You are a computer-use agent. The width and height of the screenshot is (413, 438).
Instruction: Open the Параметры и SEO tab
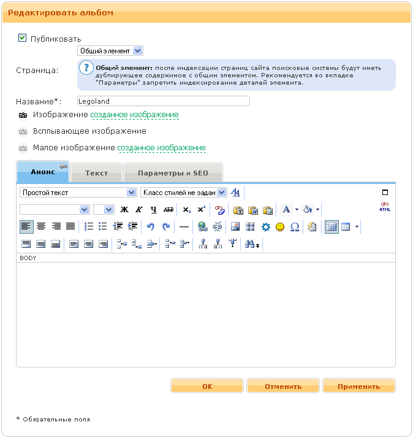(x=173, y=173)
